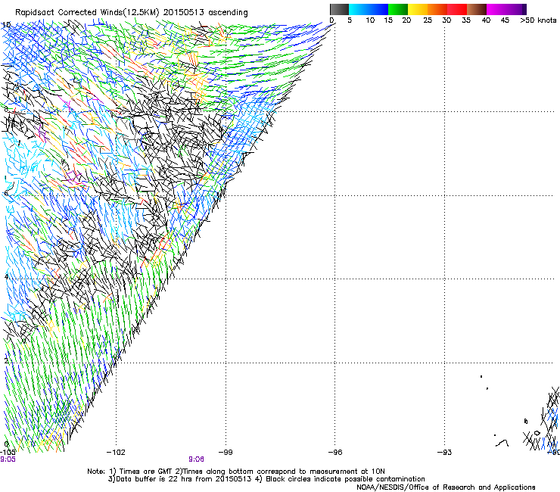Click the latitude label '10' at top left
560x492 pixels.
pos(6,25)
